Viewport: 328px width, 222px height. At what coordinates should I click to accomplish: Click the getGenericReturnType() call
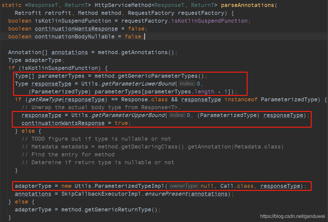point(121,210)
